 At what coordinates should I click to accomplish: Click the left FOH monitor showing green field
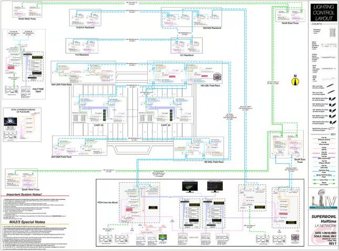(x=190, y=187)
